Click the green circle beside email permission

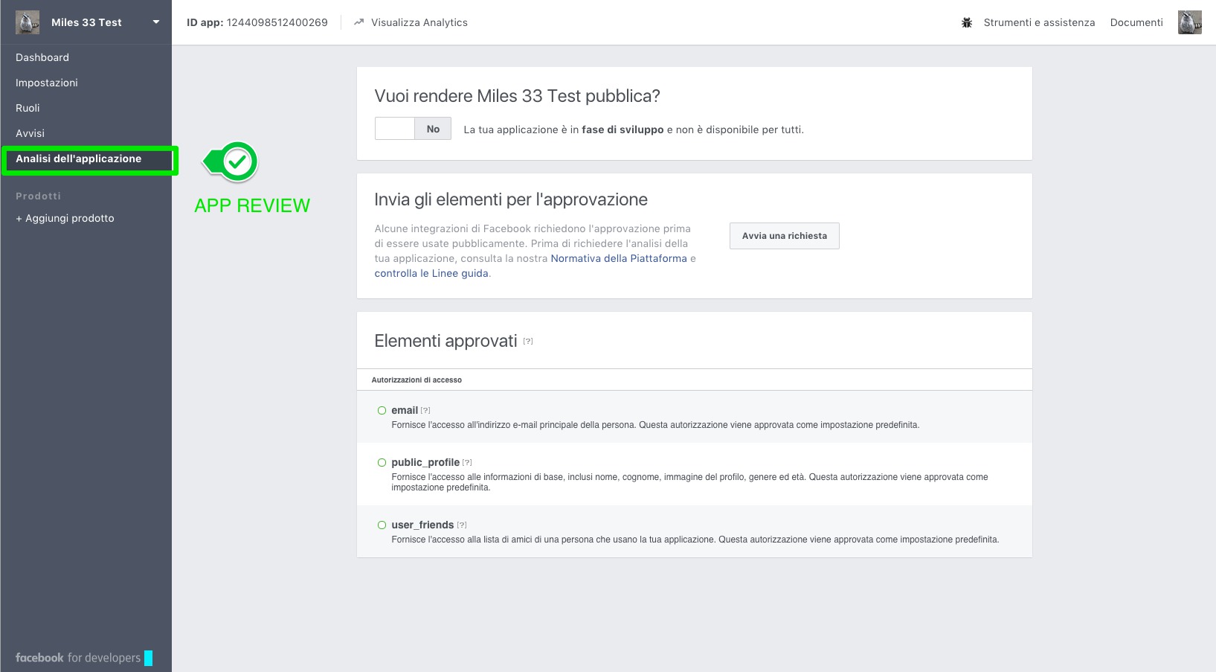(x=382, y=411)
